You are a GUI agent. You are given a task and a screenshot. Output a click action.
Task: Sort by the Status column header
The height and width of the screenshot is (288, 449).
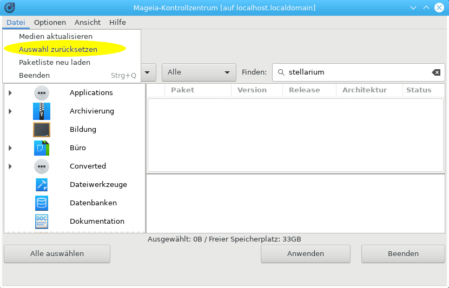[x=424, y=90]
